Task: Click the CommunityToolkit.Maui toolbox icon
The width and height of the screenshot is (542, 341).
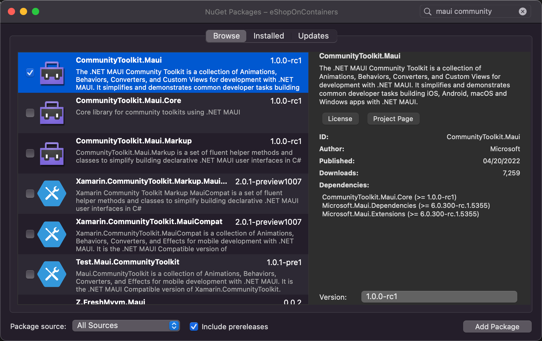Action: tap(52, 73)
